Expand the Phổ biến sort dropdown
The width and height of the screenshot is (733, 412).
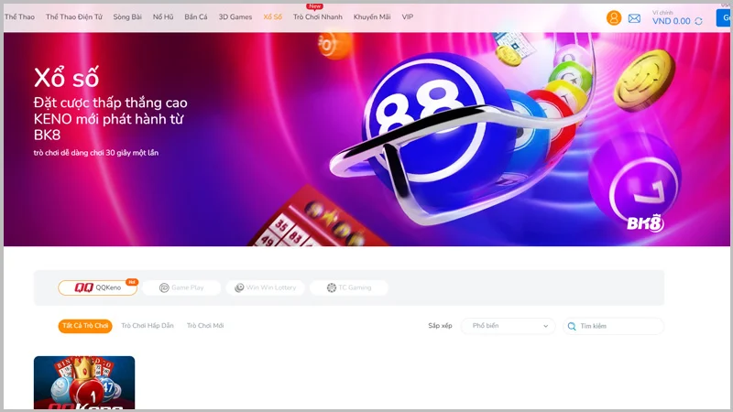point(509,326)
